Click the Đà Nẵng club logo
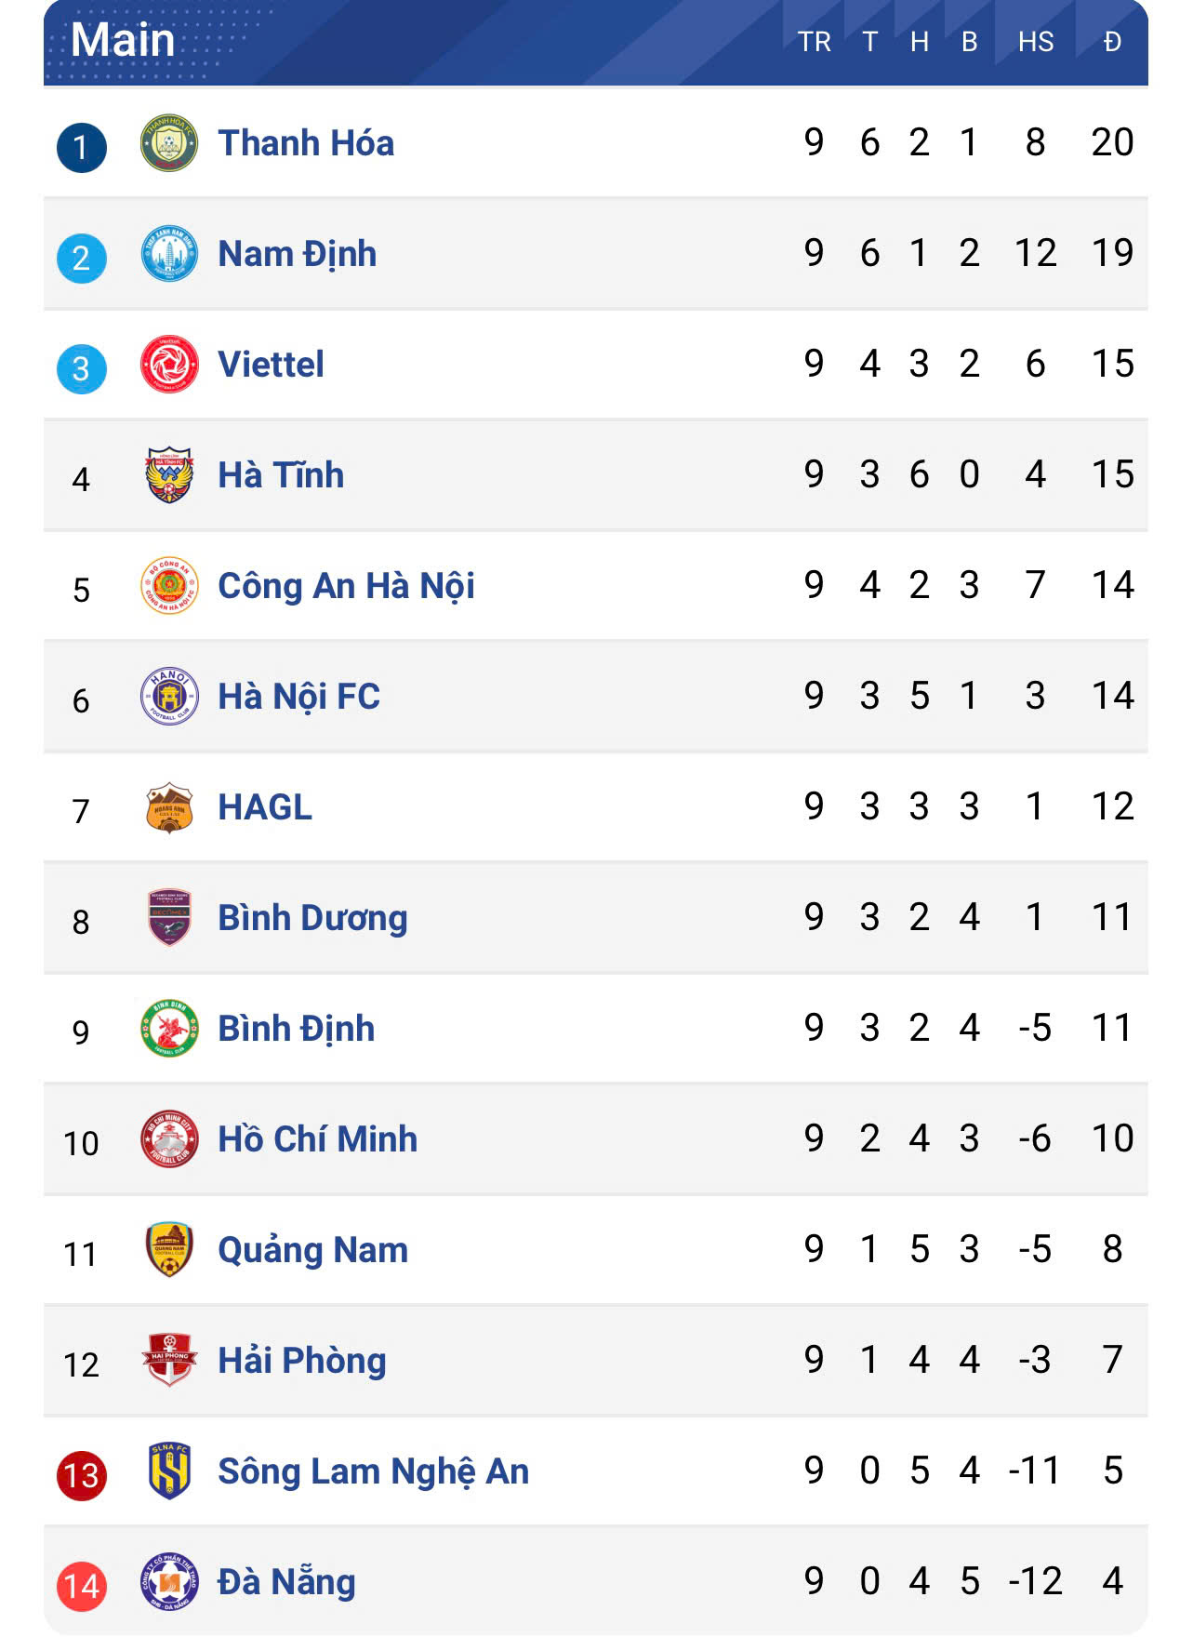Image resolution: width=1193 pixels, height=1637 pixels. click(x=168, y=1582)
